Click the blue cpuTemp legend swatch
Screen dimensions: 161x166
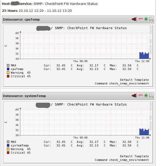8,69
